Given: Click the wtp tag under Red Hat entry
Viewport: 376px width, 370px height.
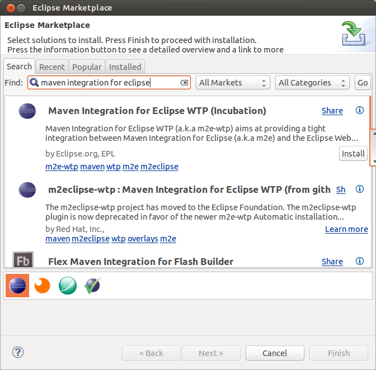Looking at the screenshot, I should pos(119,239).
